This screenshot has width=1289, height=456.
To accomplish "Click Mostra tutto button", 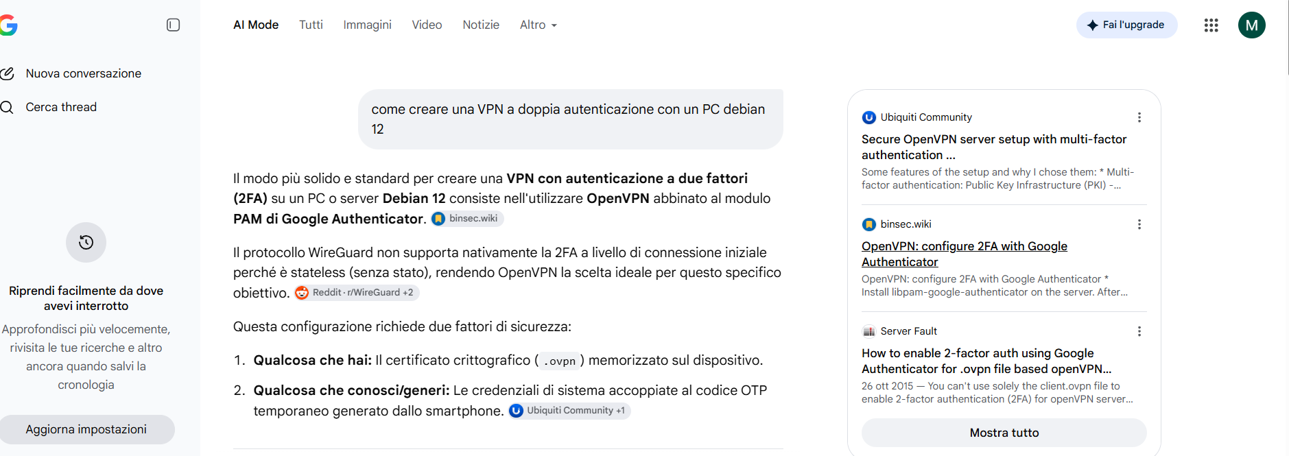I will pyautogui.click(x=1004, y=433).
